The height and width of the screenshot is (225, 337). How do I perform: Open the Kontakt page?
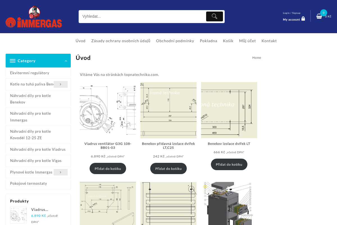[269, 41]
